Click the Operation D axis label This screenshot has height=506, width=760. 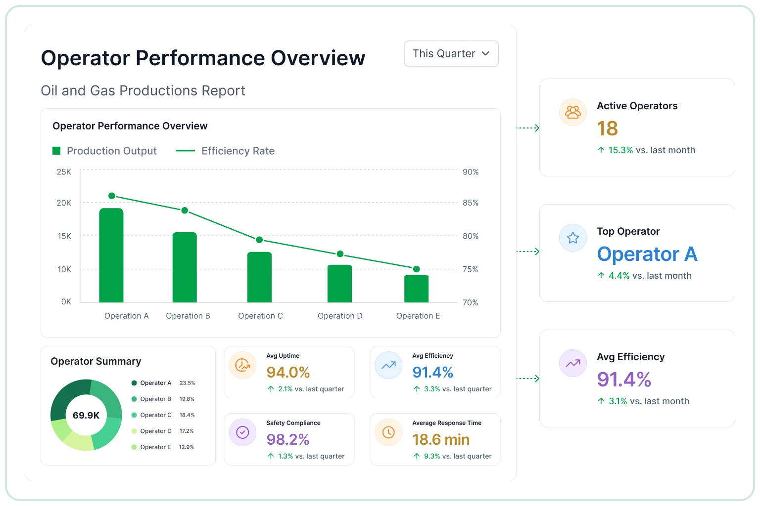coord(340,316)
